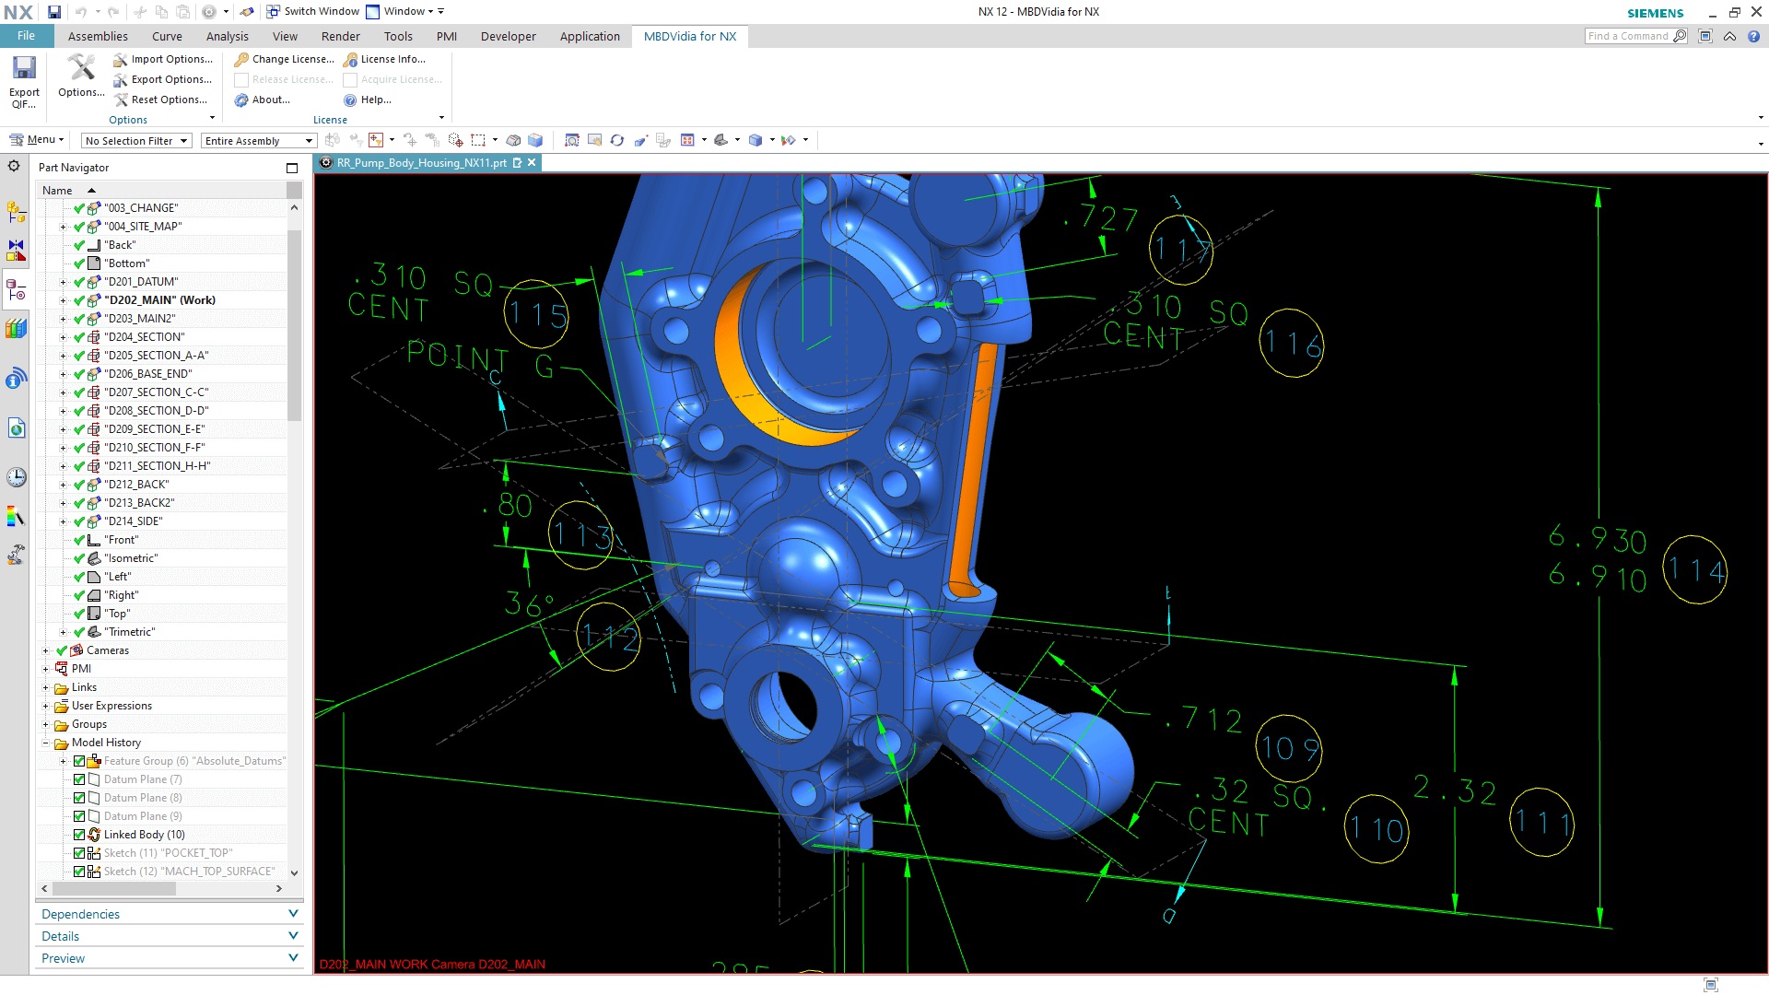
Task: Open the Assembly Navigator sidebar icon
Action: click(16, 213)
